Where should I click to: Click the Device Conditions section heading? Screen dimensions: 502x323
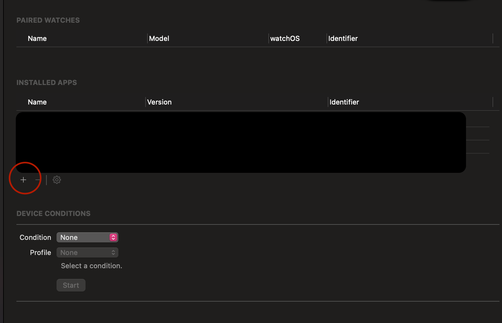click(x=53, y=213)
